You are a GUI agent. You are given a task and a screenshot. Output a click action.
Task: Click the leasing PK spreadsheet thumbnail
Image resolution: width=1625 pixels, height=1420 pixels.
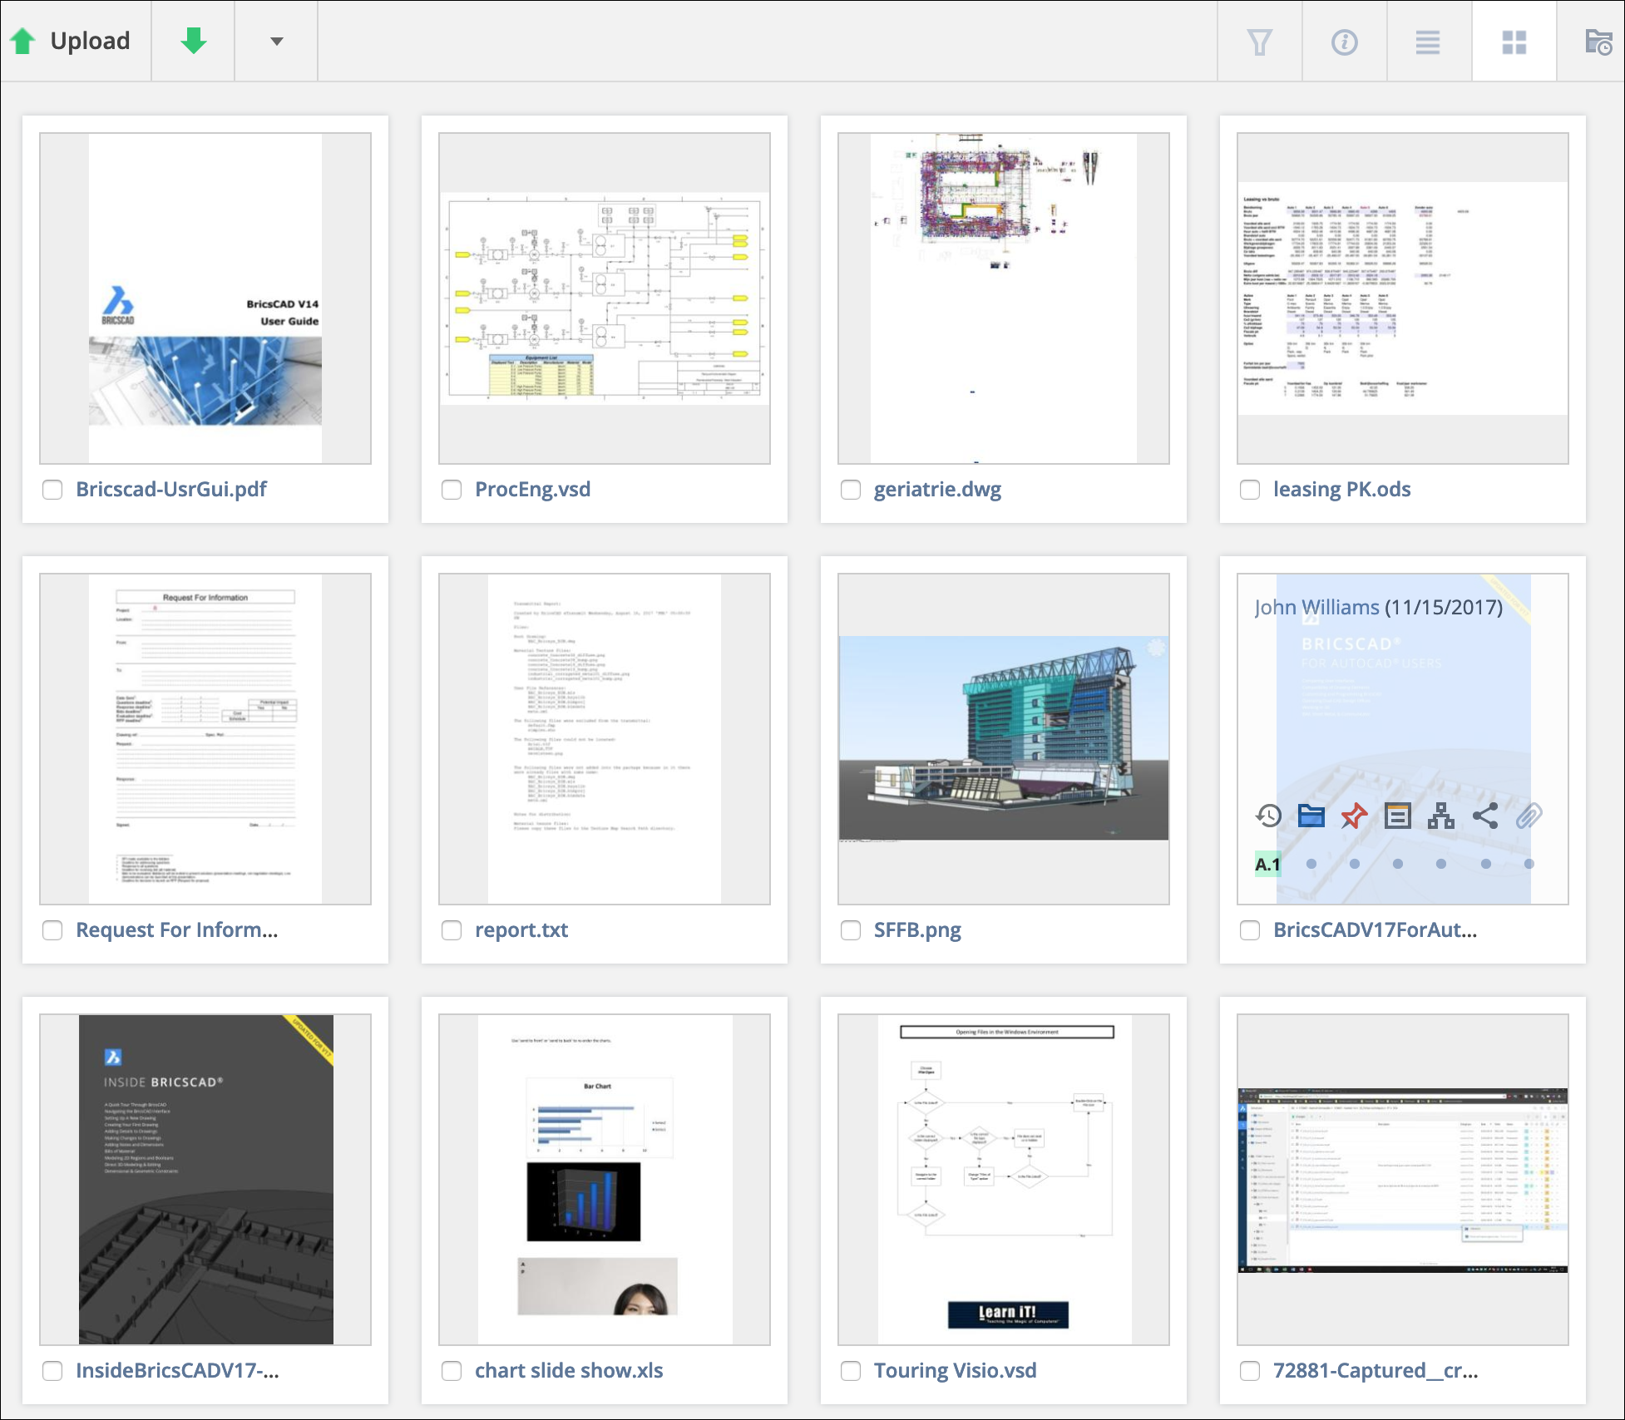pos(1403,298)
